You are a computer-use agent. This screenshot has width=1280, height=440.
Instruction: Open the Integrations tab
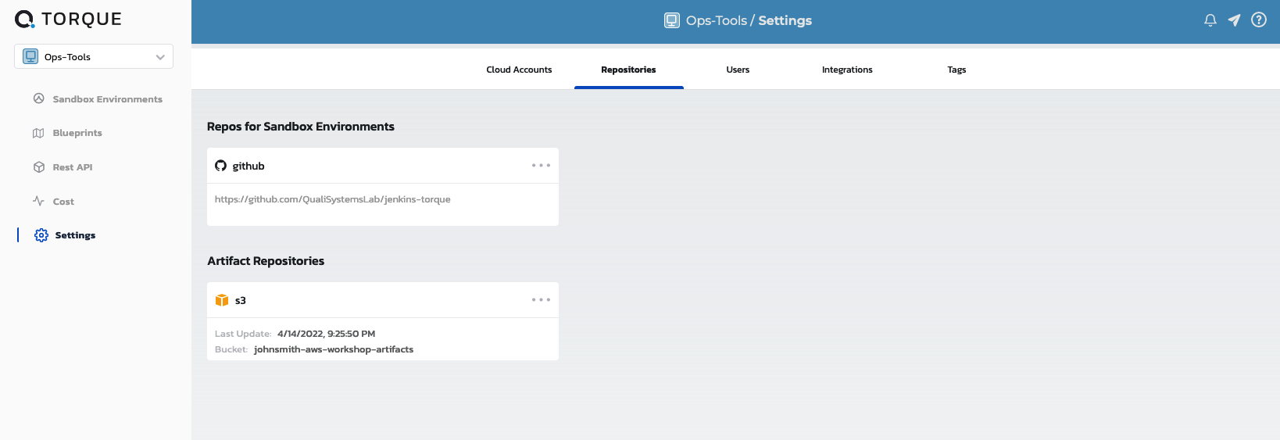tap(847, 70)
